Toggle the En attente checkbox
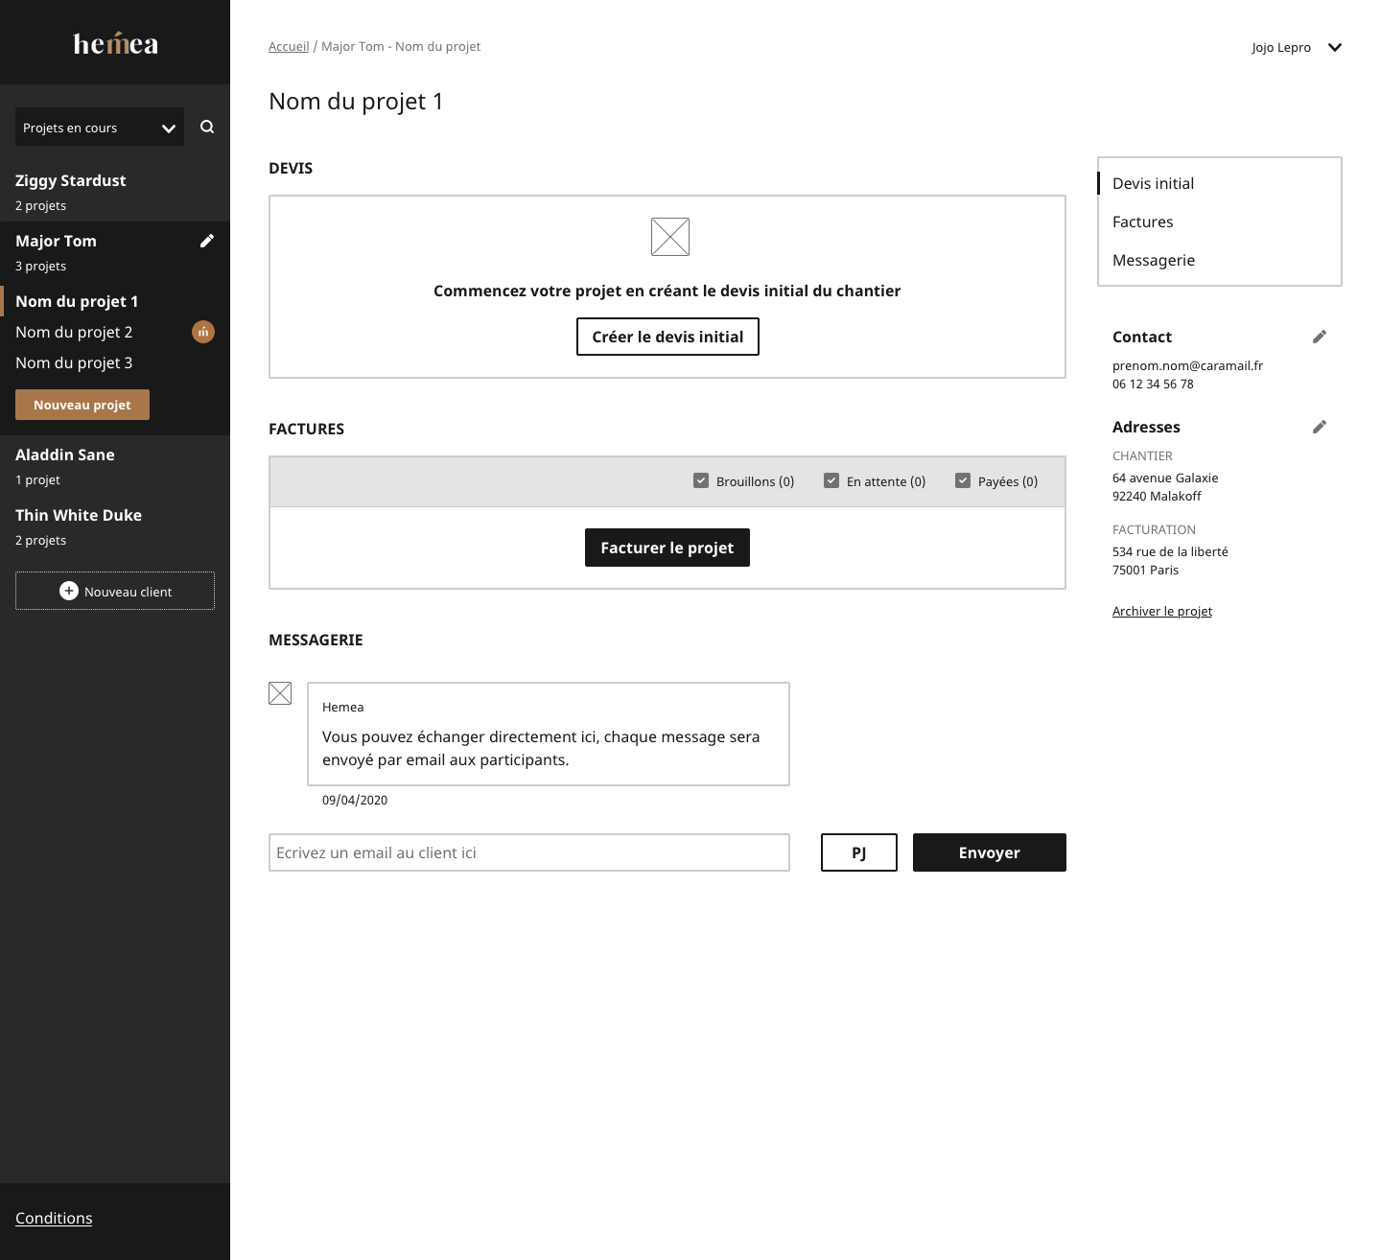This screenshot has width=1381, height=1260. (x=831, y=480)
